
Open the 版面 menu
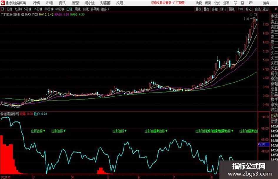pyautogui.click(x=208, y=3)
